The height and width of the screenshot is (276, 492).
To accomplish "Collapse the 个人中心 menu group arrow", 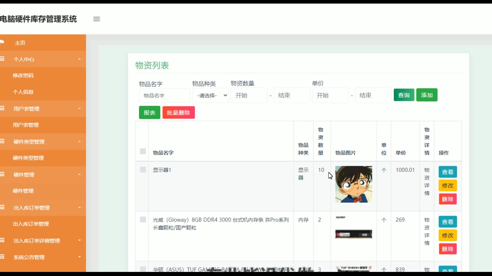I will click(79, 59).
